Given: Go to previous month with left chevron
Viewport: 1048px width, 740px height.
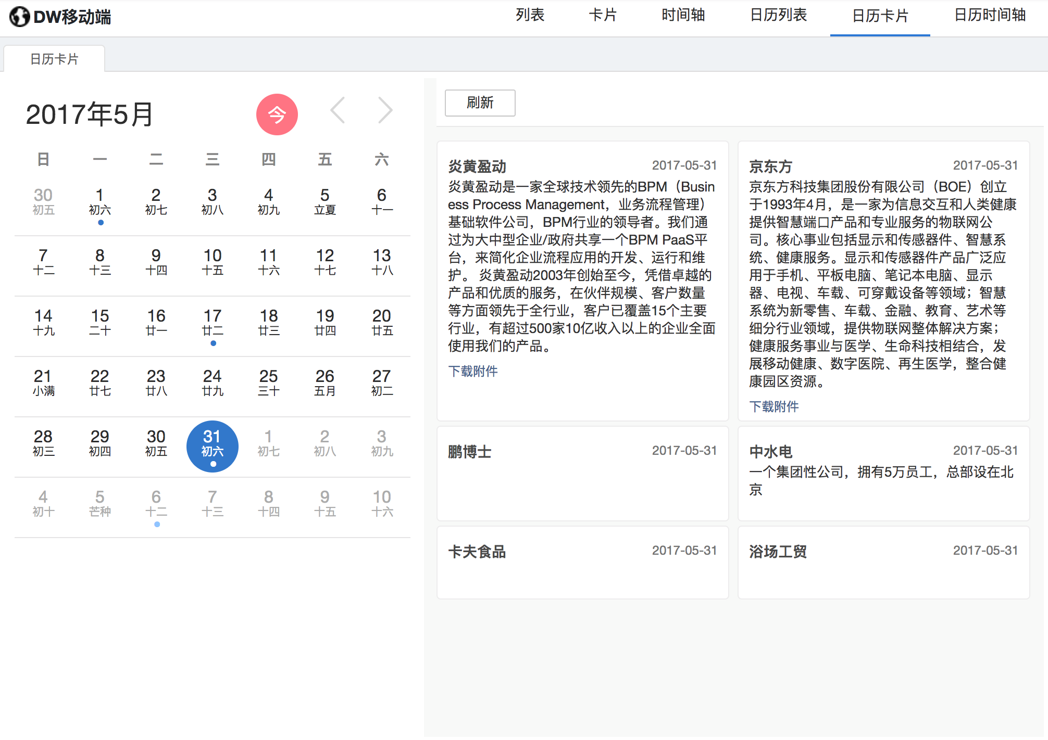Looking at the screenshot, I should point(338,110).
